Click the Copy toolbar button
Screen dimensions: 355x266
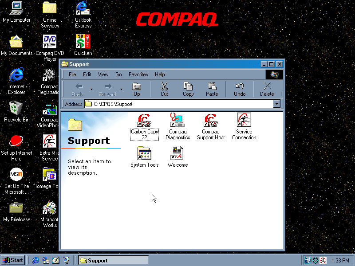tap(188, 90)
